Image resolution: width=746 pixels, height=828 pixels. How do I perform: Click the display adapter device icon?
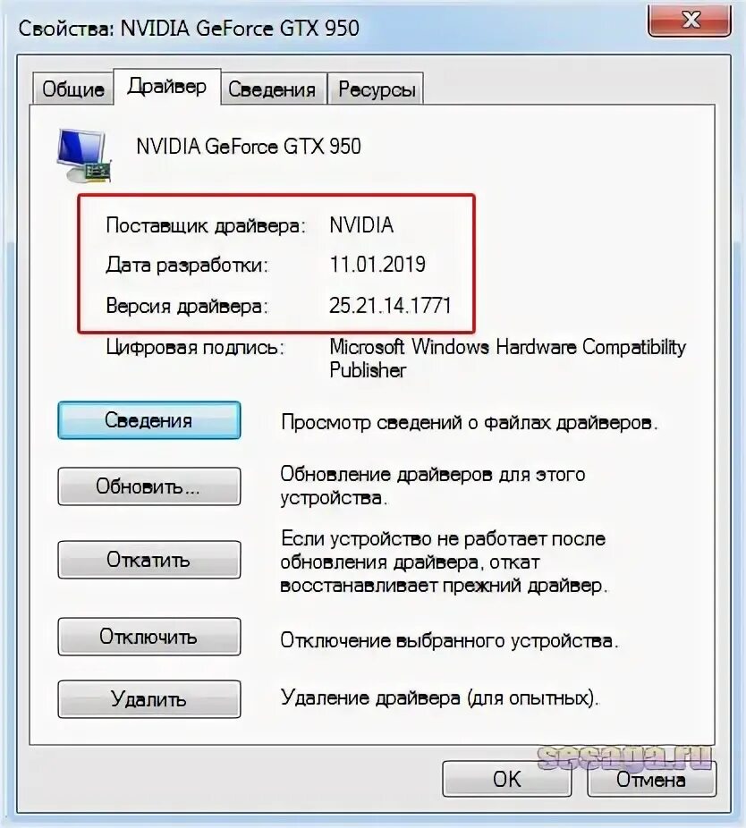coord(85,156)
